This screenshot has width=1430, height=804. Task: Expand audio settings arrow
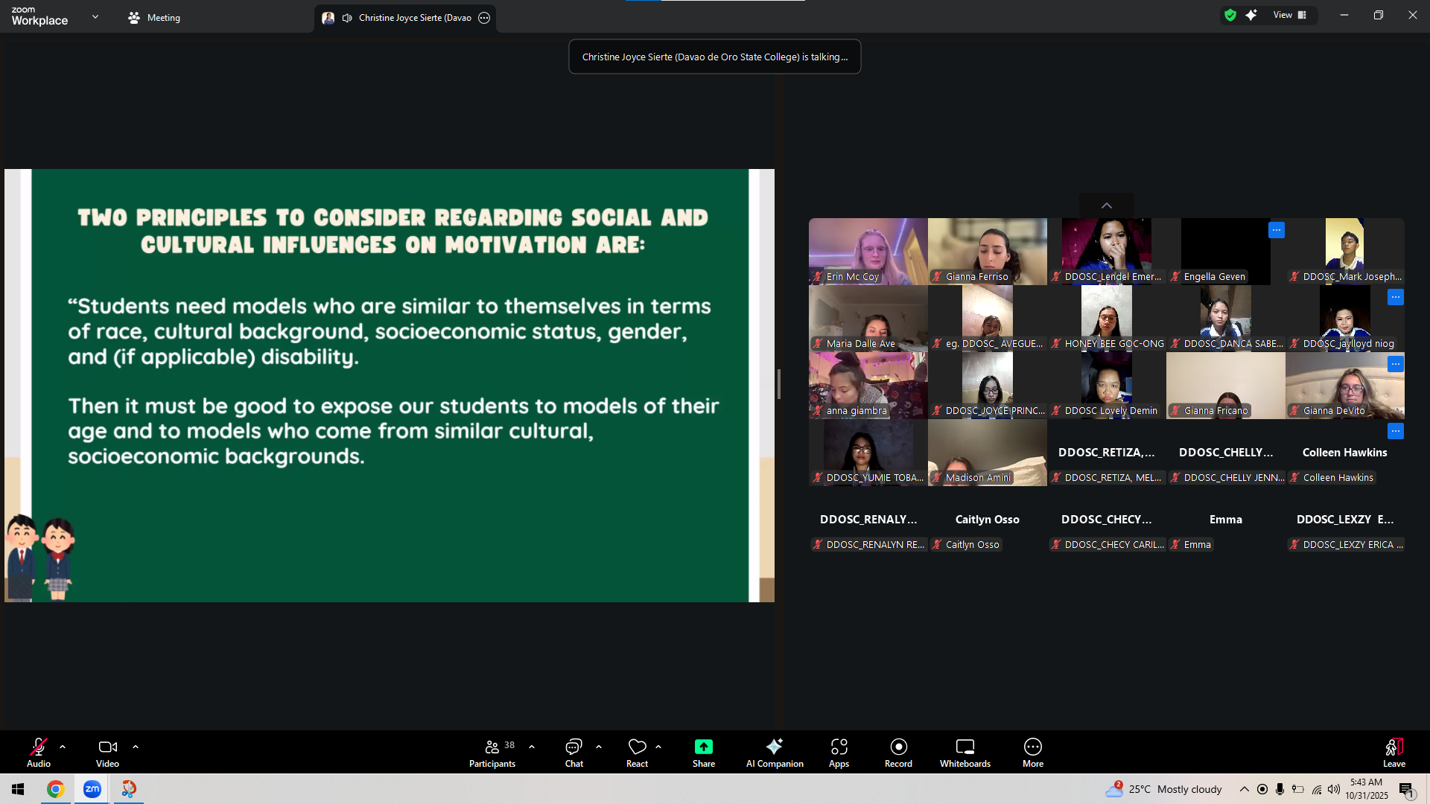(63, 746)
